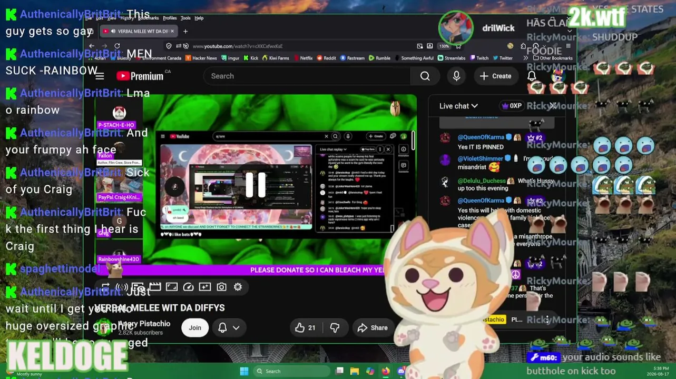
Task: Open Streamlabs bookmark
Action: 452,58
